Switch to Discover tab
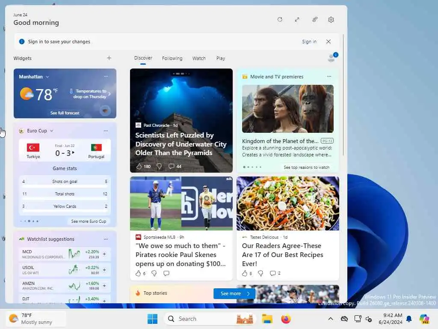438x329 pixels. point(143,58)
